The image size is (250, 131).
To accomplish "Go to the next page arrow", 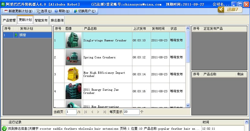I will [x=98, y=112].
